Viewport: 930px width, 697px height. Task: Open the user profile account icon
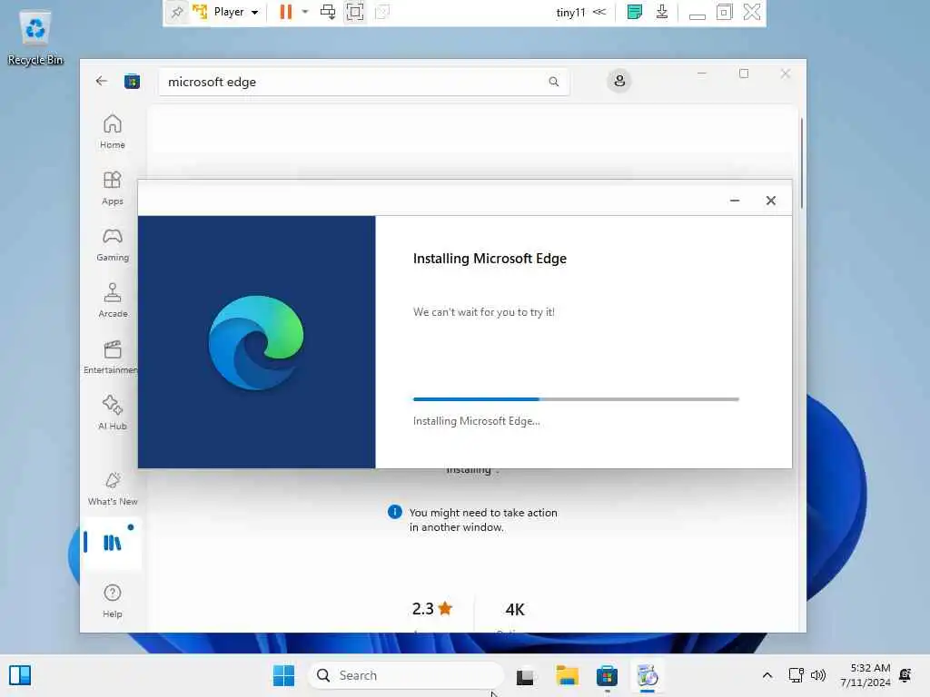[619, 81]
